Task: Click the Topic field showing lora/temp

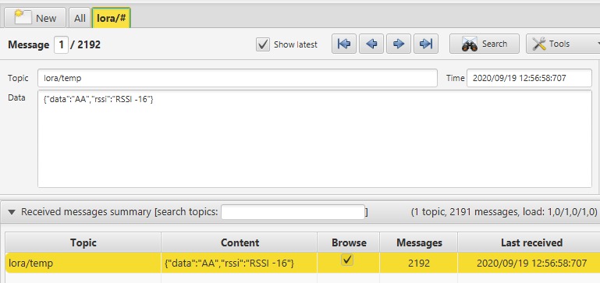Action: click(x=237, y=79)
